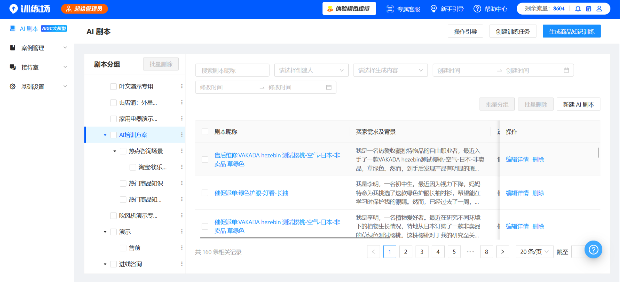The image size is (620, 282).
Task: Click 生成商品知识训练 button
Action: (x=572, y=31)
